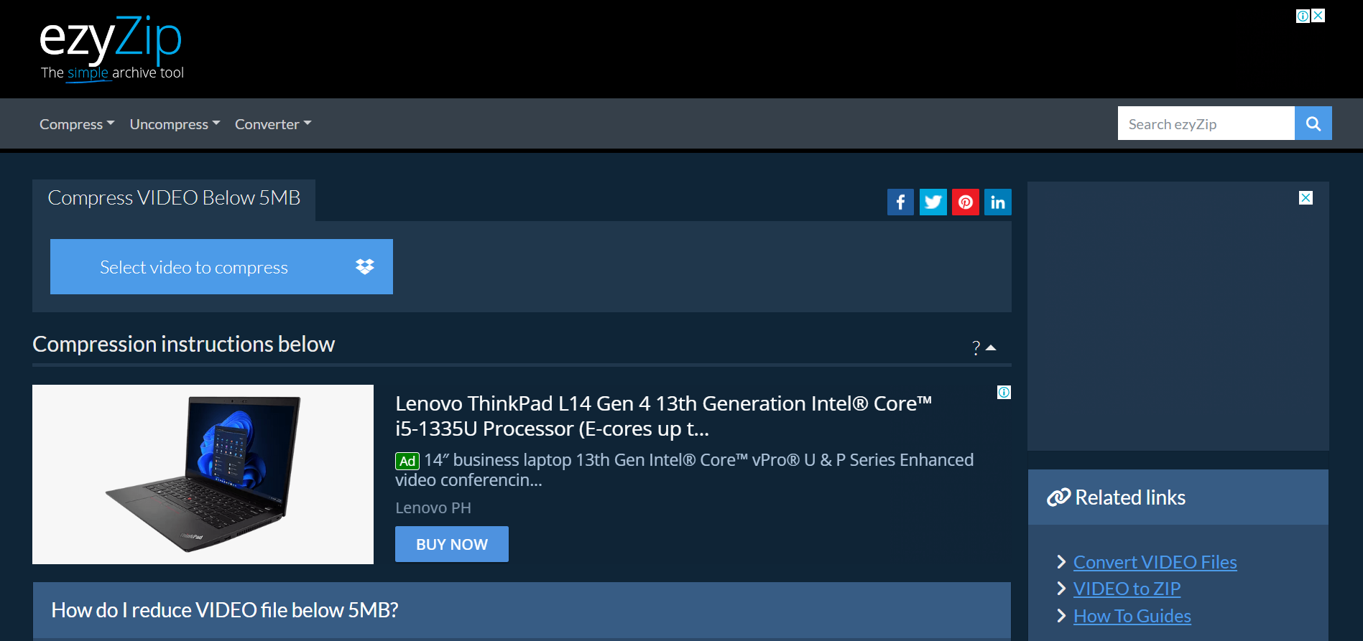Click the ThinkPad laptop ad image

pyautogui.click(x=203, y=474)
